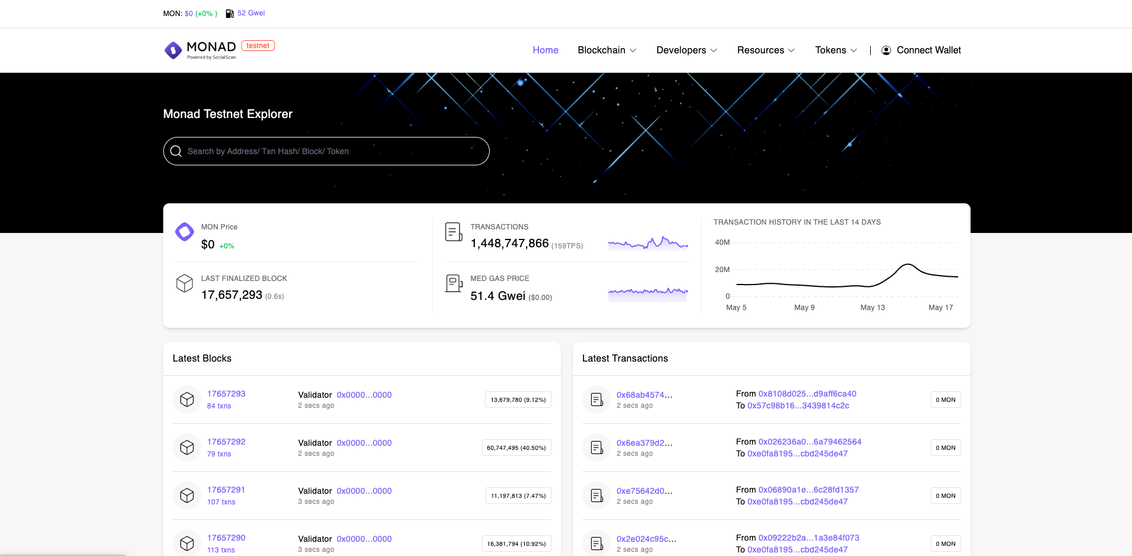Open block 17657290 link
This screenshot has height=556, width=1132.
coord(226,538)
